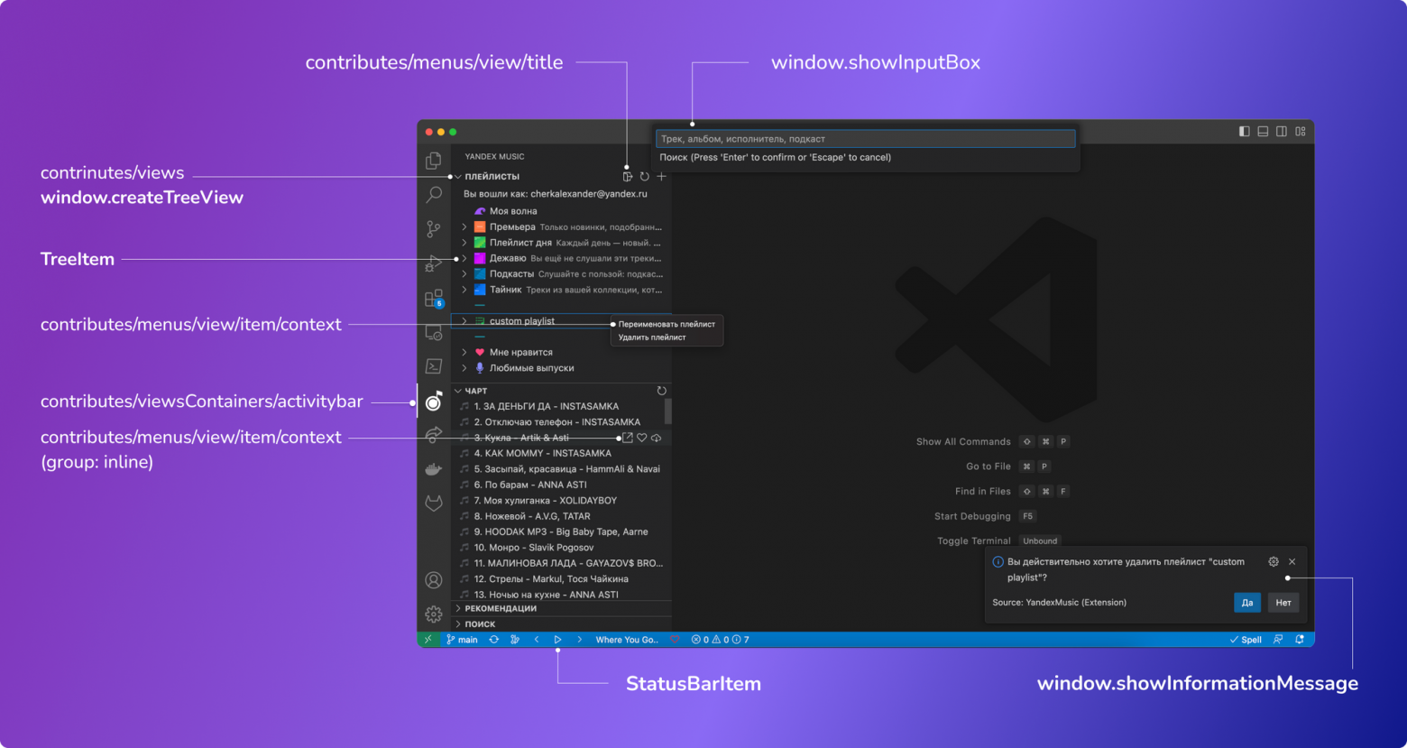Open the Accounts icon in activity bar
Screen dimensions: 1407x748
(434, 580)
